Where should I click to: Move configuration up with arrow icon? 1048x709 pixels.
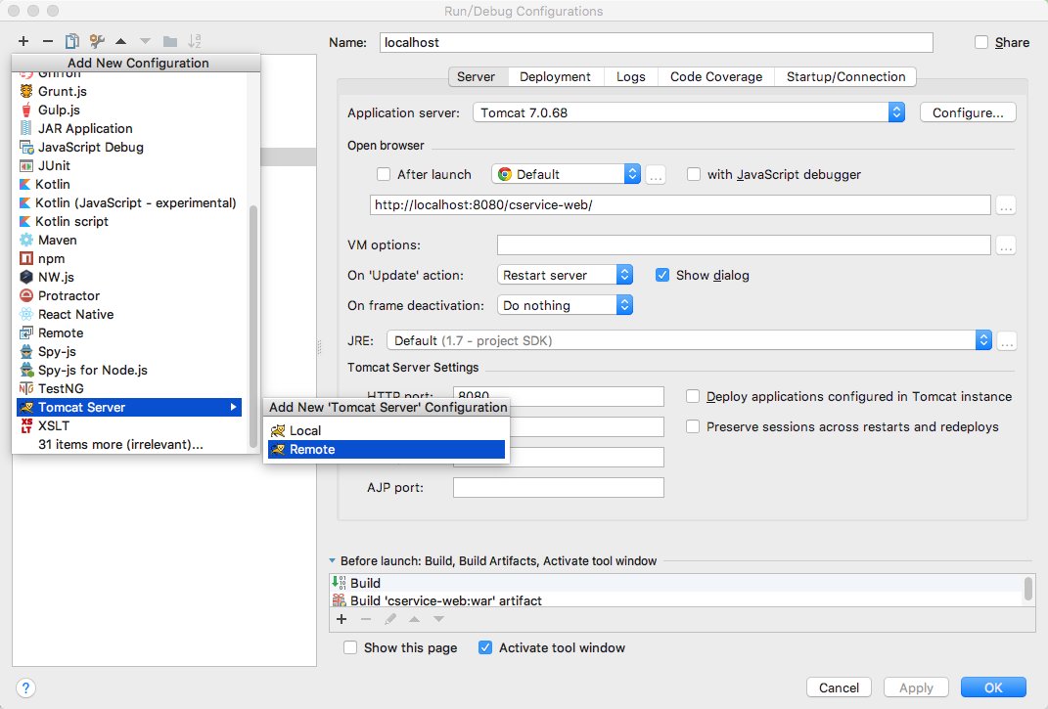(121, 41)
